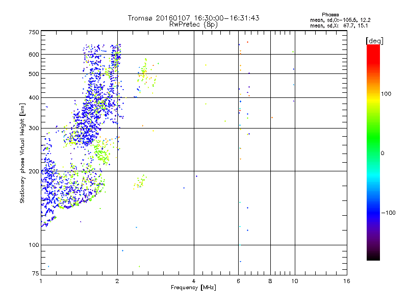Click the y-axis tick label "75"
Viewport: 408px width, 306px height.
click(36, 273)
